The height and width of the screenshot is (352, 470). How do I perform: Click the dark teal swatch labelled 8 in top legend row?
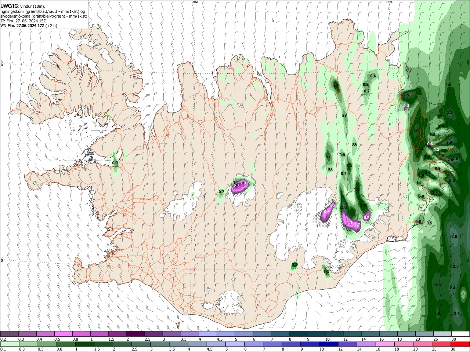[298, 334]
